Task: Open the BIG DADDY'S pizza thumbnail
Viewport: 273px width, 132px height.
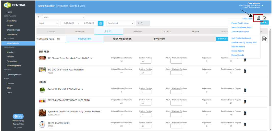Action: [x=42, y=70]
